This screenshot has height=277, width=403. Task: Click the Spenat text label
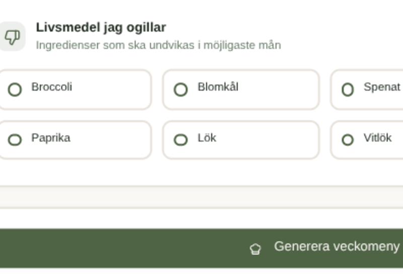pyautogui.click(x=381, y=87)
